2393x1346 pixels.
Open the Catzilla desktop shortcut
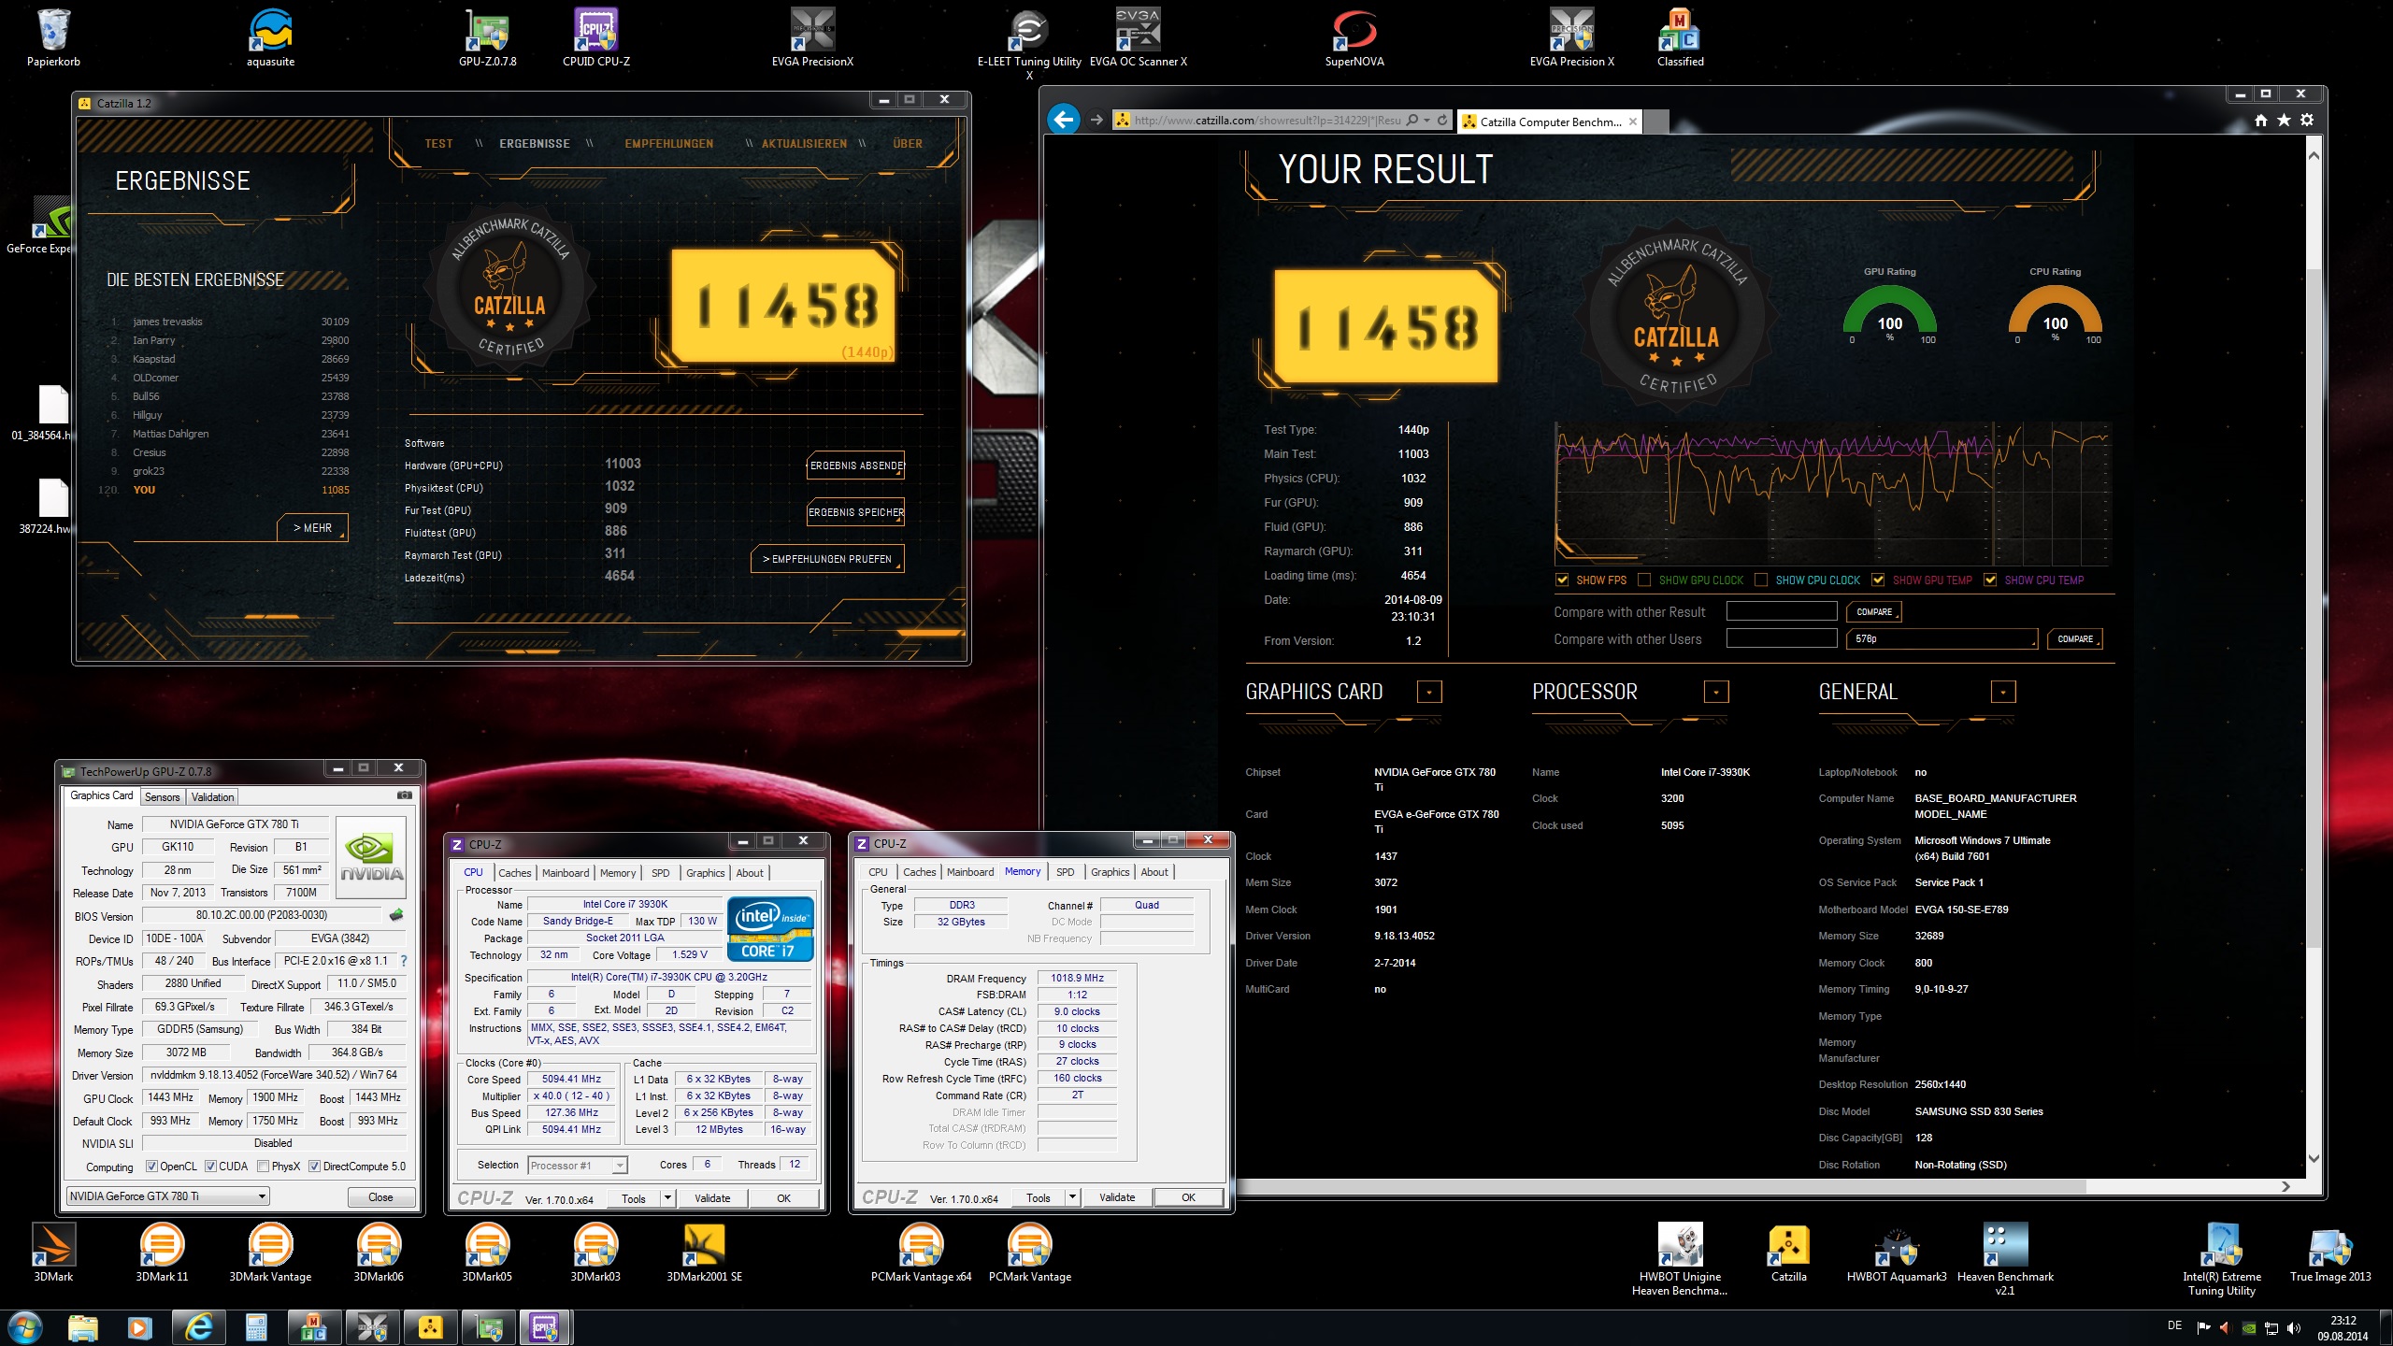point(1788,1253)
